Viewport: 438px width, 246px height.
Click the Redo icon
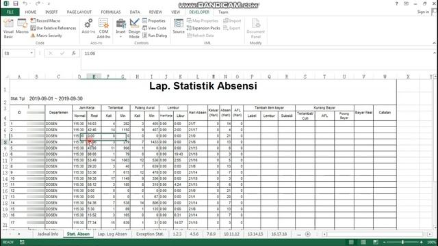pyautogui.click(x=38, y=3)
